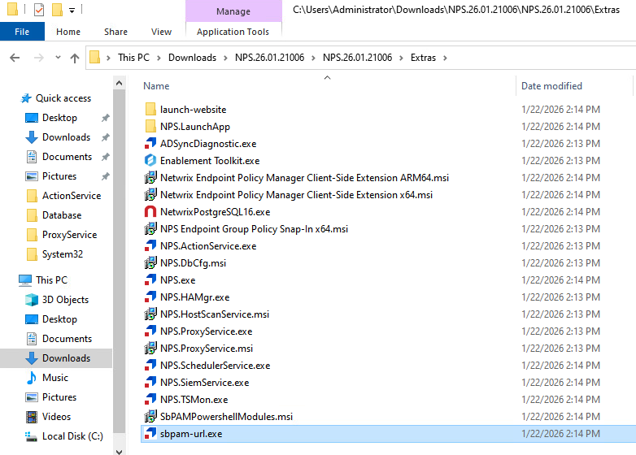Click the SbPAMPowershellModules.msi icon

pos(150,417)
